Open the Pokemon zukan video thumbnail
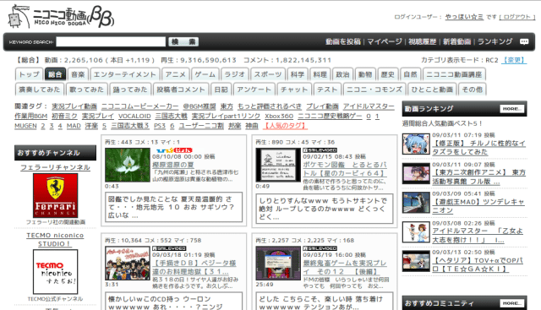The image size is (541, 310). (278, 165)
